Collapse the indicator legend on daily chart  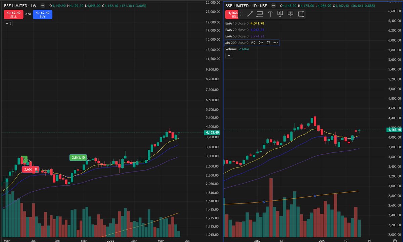(x=229, y=55)
